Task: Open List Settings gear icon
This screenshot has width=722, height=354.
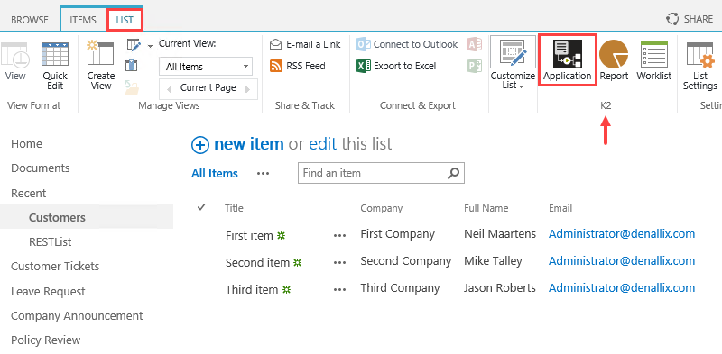Action: 700,55
